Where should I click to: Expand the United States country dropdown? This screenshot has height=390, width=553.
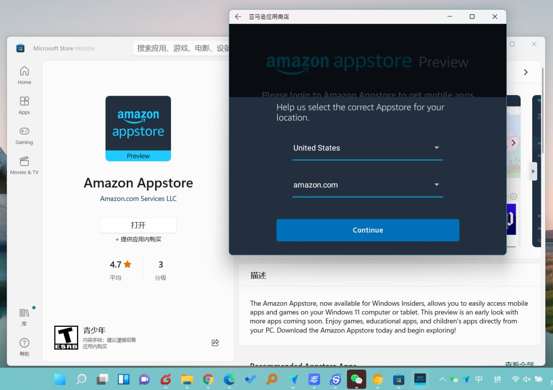367,148
